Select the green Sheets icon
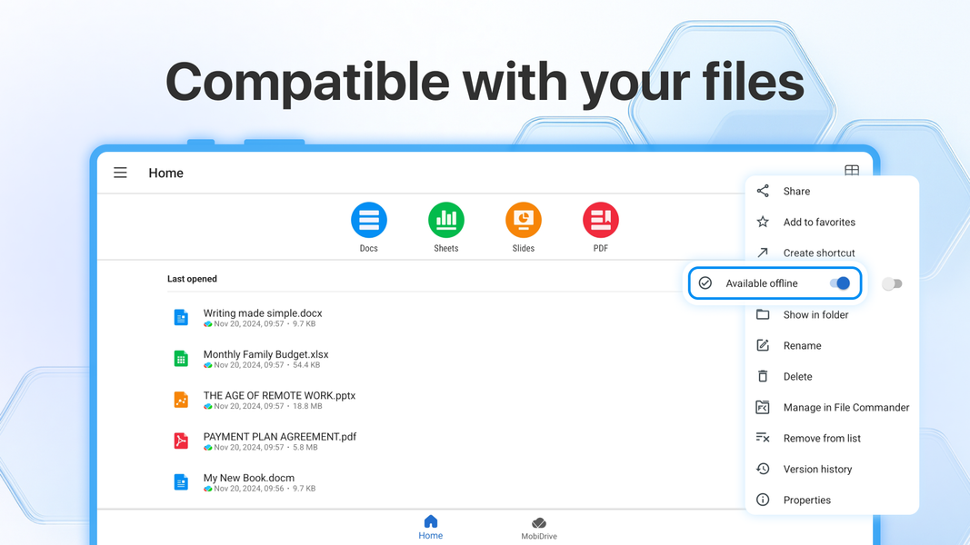Screen dimensions: 970x545 [x=445, y=219]
